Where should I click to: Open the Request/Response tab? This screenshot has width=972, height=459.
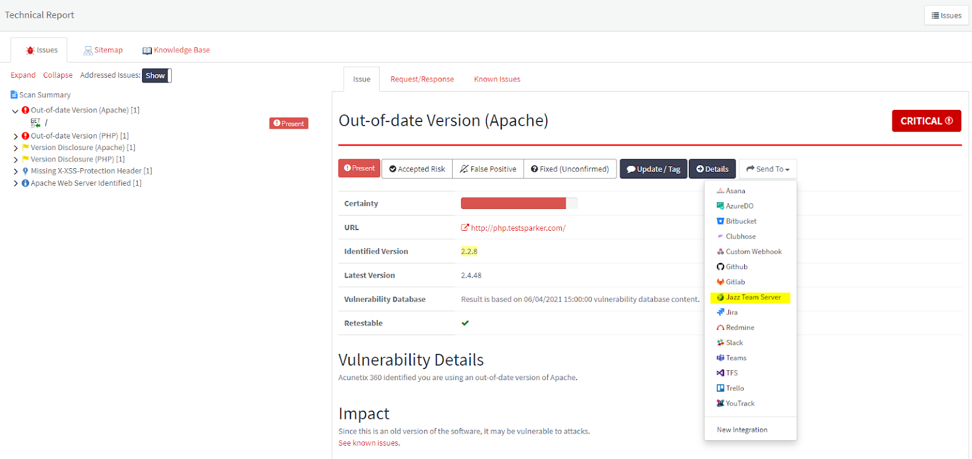pyautogui.click(x=422, y=79)
